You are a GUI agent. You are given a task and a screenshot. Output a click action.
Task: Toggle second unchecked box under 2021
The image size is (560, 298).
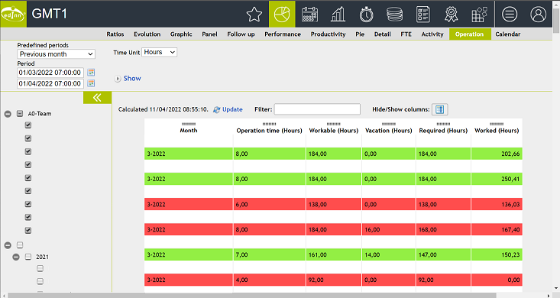pyautogui.click(x=40, y=281)
